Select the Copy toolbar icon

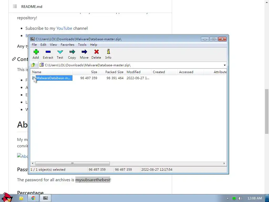72,54
